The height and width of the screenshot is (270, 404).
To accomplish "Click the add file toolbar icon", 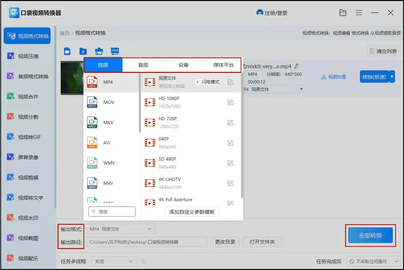I will [67, 51].
